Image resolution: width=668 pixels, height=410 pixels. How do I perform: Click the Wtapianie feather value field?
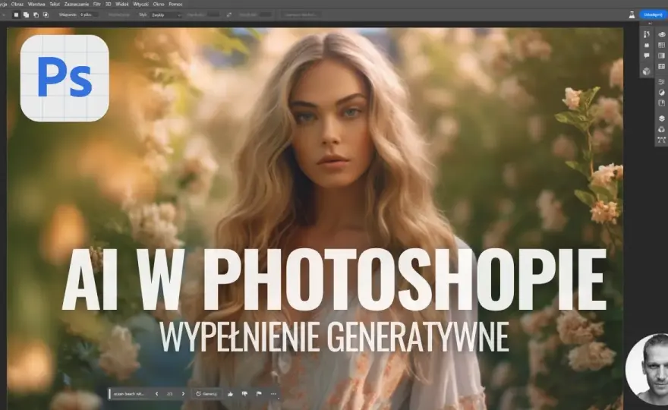89,14
